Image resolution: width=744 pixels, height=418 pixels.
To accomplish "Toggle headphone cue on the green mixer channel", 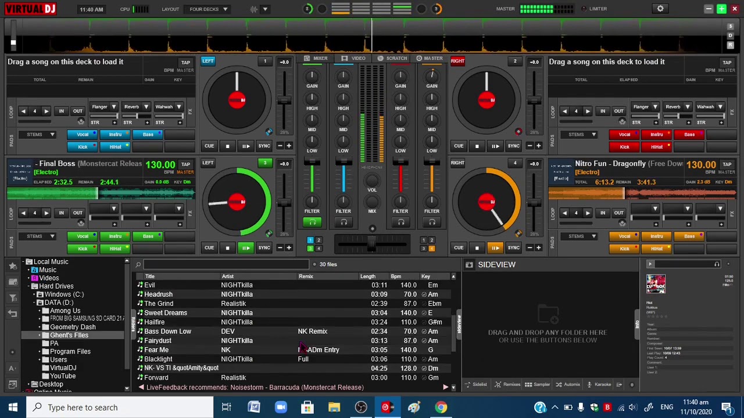I will coord(312,222).
